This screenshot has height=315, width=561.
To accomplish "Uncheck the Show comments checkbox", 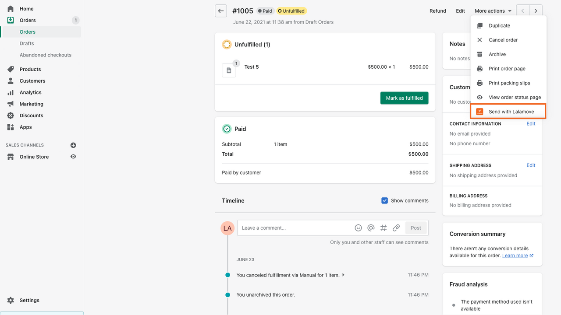I will (384, 200).
